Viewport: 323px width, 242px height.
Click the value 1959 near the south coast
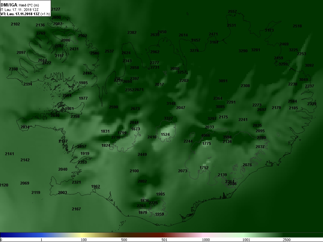160,214
